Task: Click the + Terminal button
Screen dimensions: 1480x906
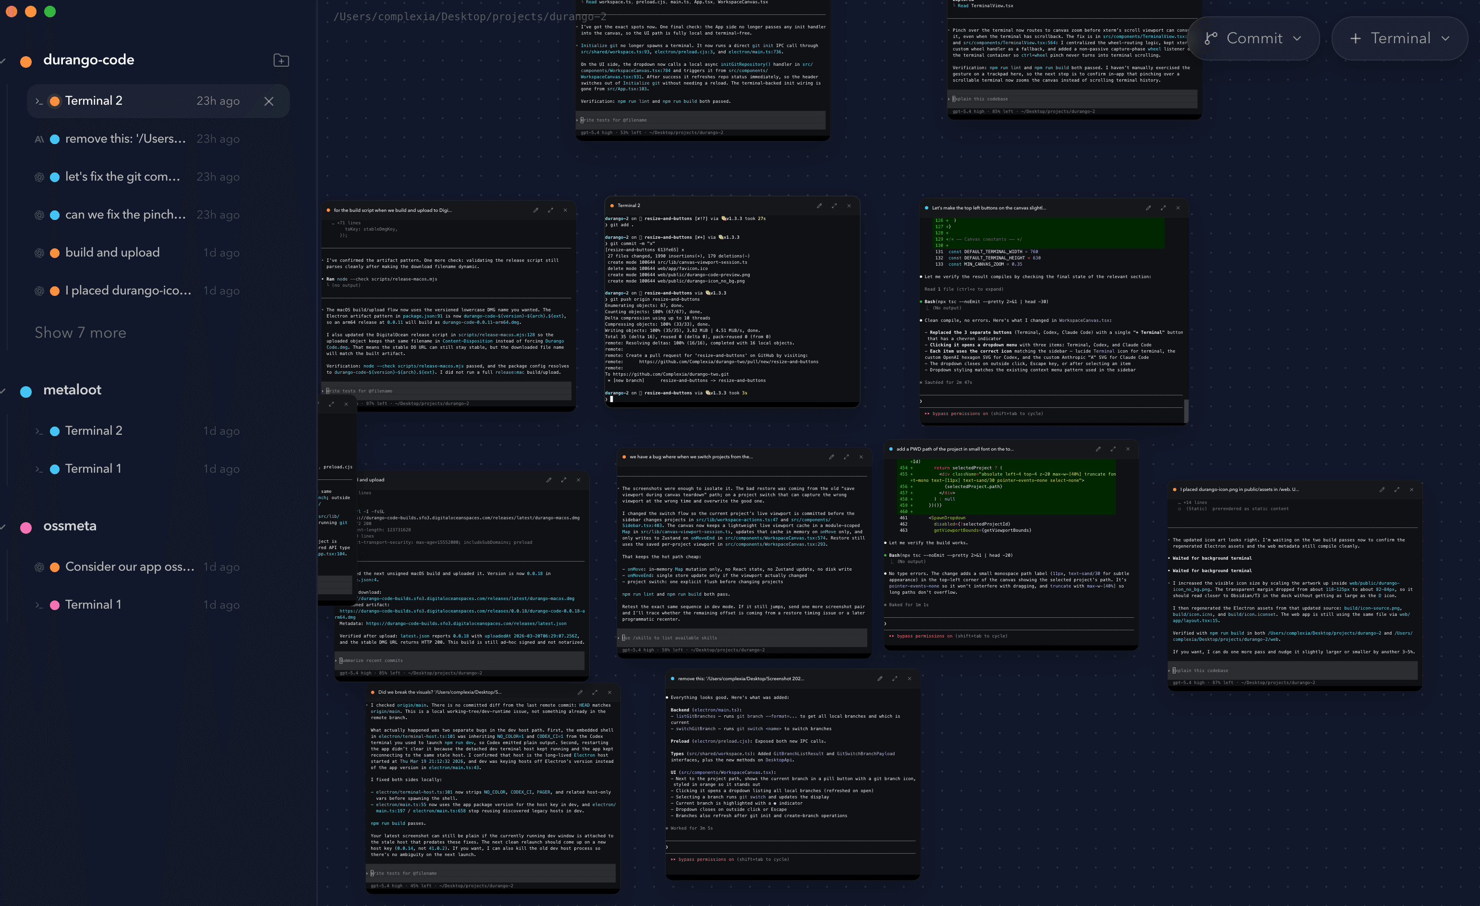Action: pos(1399,38)
